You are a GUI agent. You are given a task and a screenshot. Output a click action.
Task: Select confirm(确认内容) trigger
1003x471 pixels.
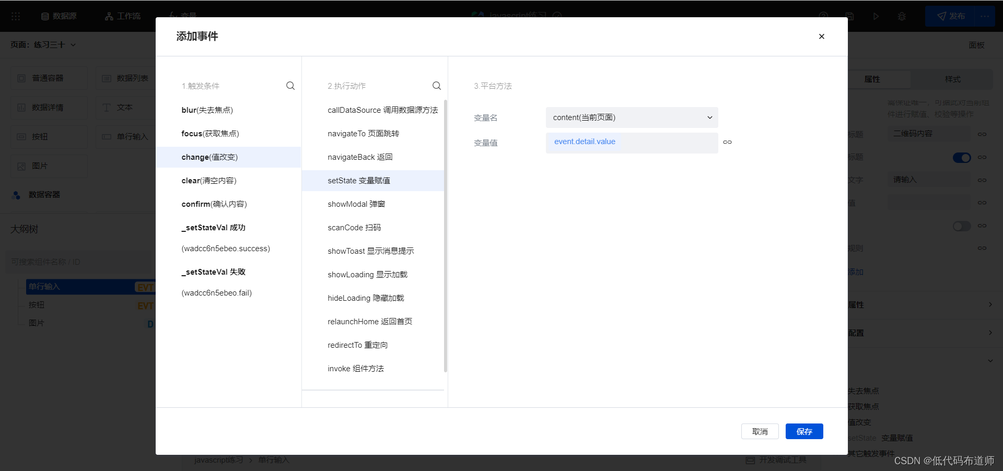click(228, 204)
